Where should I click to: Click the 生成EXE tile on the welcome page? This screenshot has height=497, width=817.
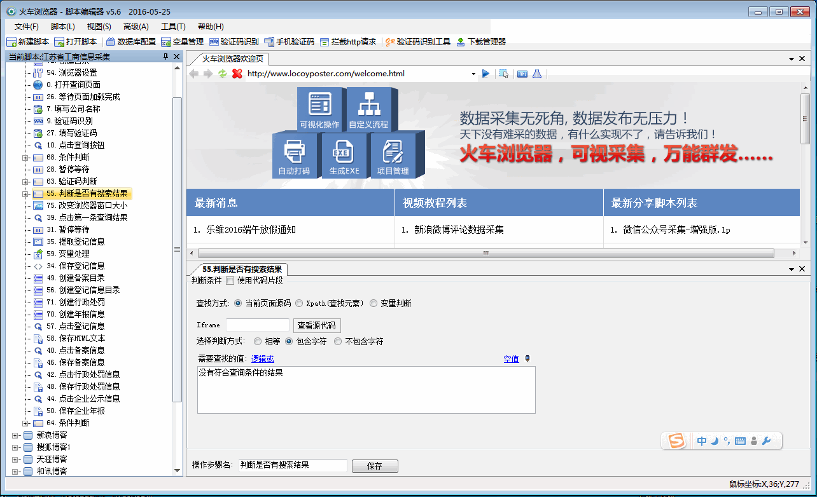[344, 155]
